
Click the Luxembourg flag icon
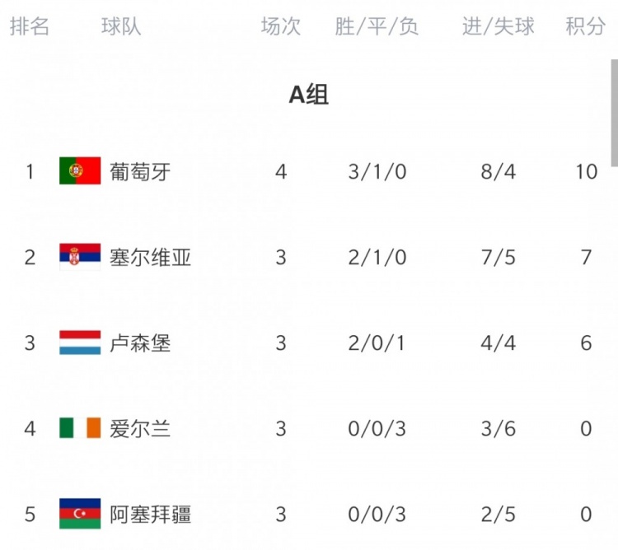tap(80, 343)
